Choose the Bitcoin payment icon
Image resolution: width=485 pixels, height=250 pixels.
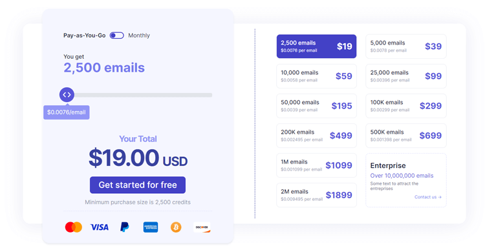pyautogui.click(x=176, y=227)
